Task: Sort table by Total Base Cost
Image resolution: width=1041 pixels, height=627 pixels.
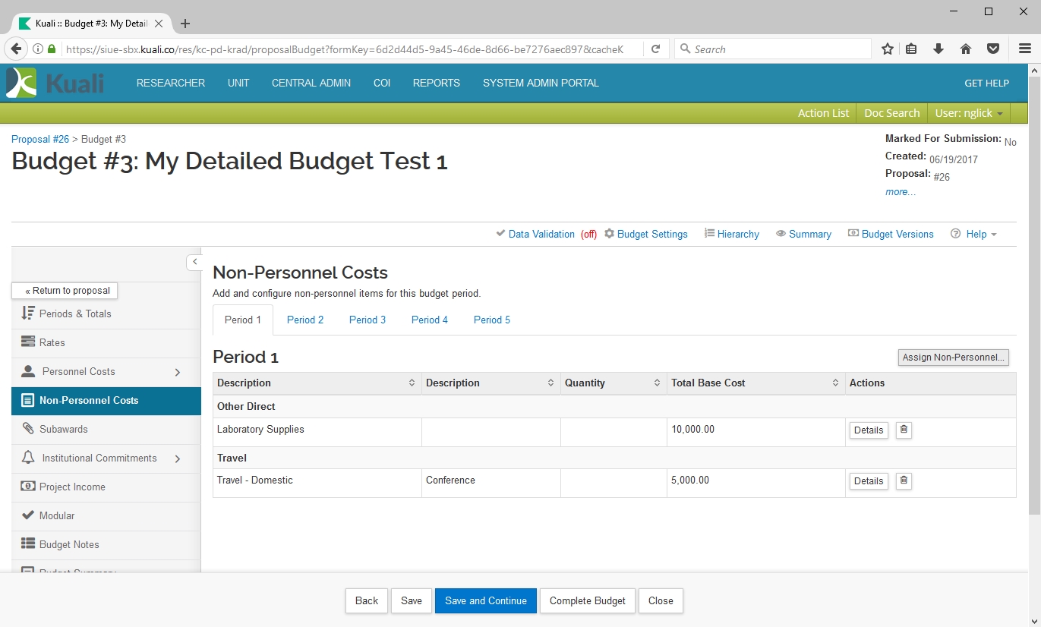Action: (x=834, y=383)
